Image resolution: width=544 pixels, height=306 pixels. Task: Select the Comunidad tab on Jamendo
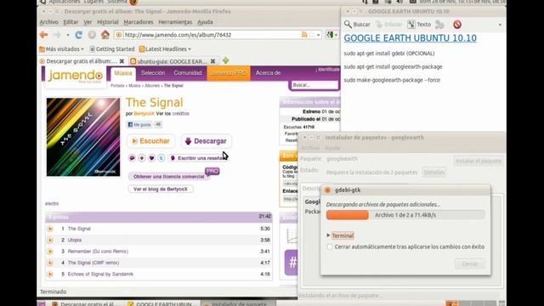point(188,73)
